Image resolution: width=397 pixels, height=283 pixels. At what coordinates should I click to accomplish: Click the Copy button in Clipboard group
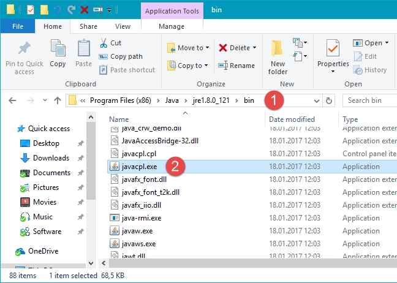(58, 53)
